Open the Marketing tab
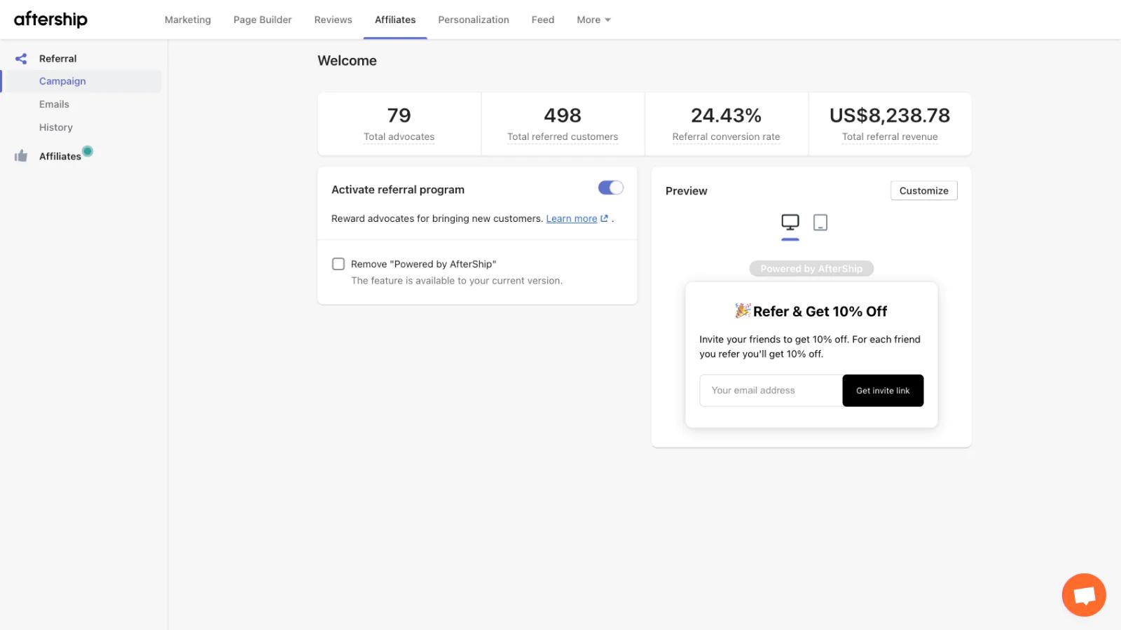 point(187,20)
